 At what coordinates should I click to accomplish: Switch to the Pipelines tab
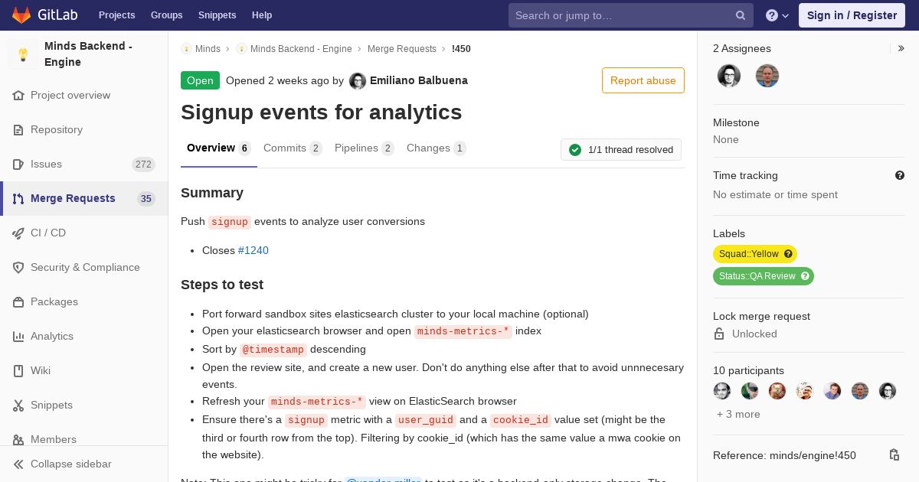click(365, 148)
